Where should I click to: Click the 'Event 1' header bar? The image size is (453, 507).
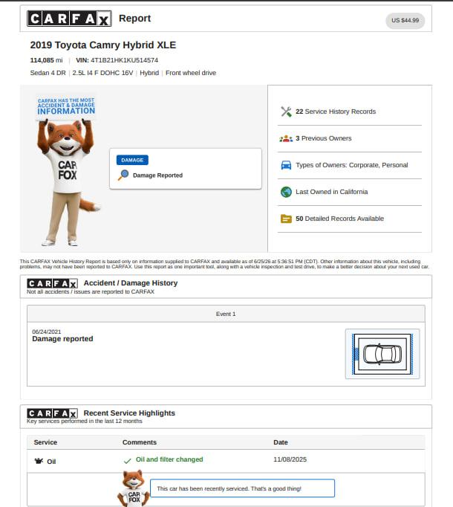(x=226, y=314)
